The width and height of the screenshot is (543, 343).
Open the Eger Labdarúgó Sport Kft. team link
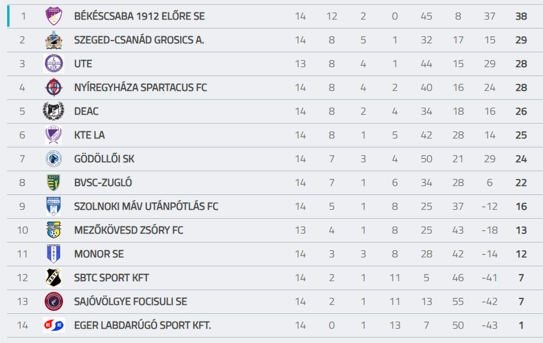click(x=143, y=325)
